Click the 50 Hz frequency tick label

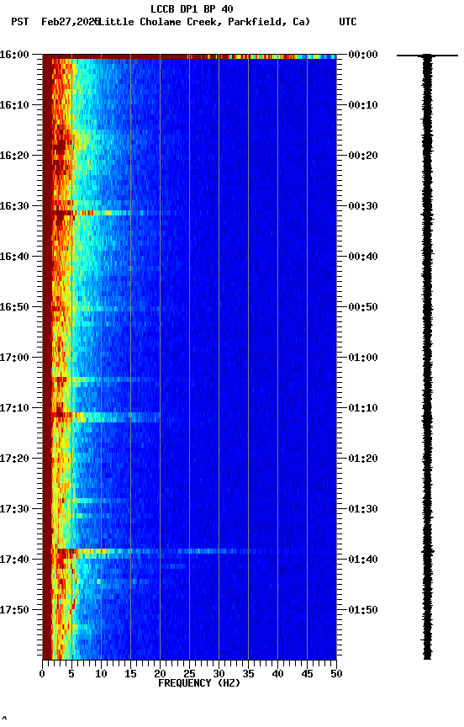[336, 674]
